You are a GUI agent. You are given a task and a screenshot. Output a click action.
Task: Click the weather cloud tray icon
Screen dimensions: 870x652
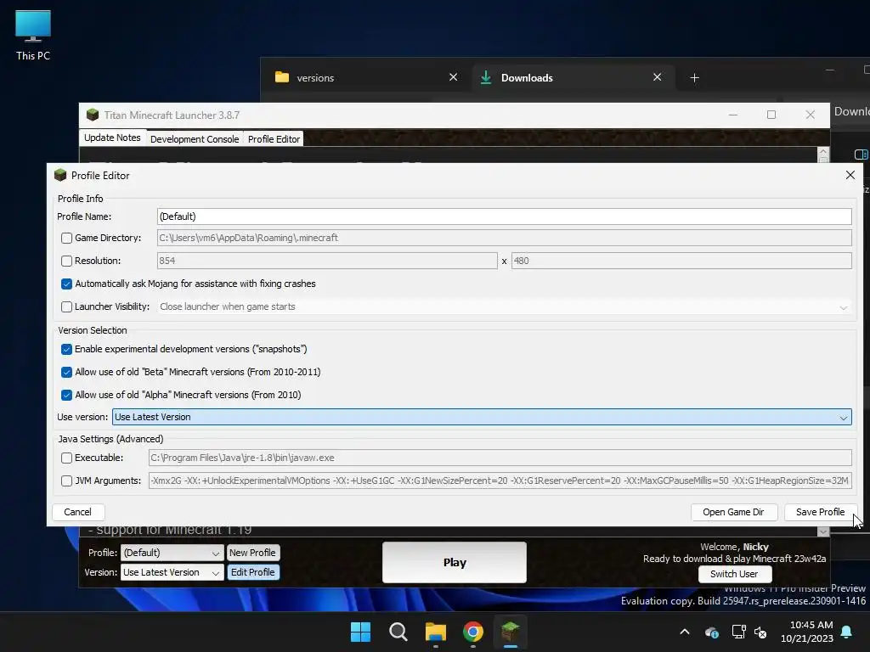tap(711, 632)
